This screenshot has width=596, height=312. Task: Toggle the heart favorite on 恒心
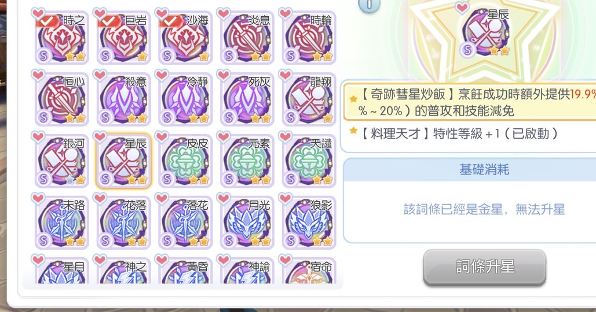pyautogui.click(x=38, y=75)
